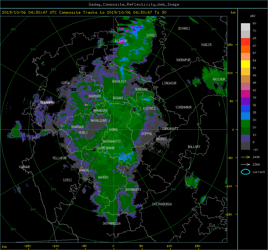Click the SHIVAMOGGA city label

(111, 224)
